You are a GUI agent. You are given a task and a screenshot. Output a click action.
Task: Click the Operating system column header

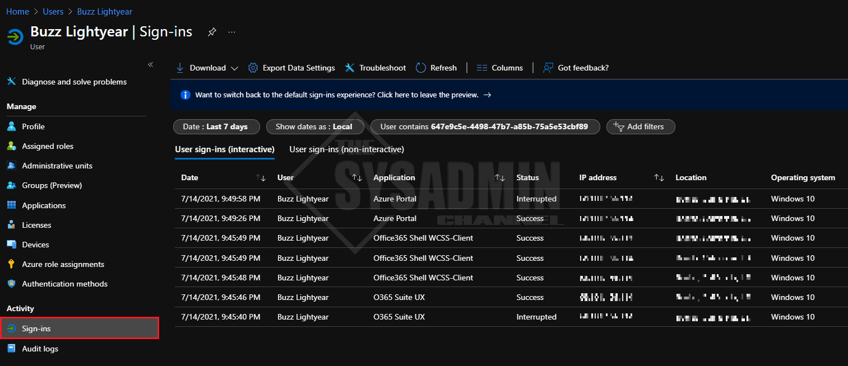click(x=803, y=177)
